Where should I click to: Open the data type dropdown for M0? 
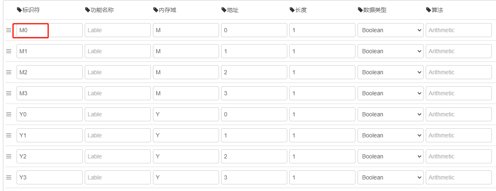pyautogui.click(x=390, y=30)
